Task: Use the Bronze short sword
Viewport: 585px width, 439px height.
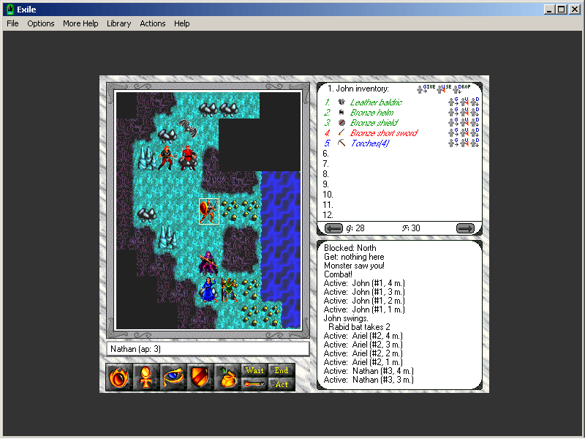Action: coord(464,132)
